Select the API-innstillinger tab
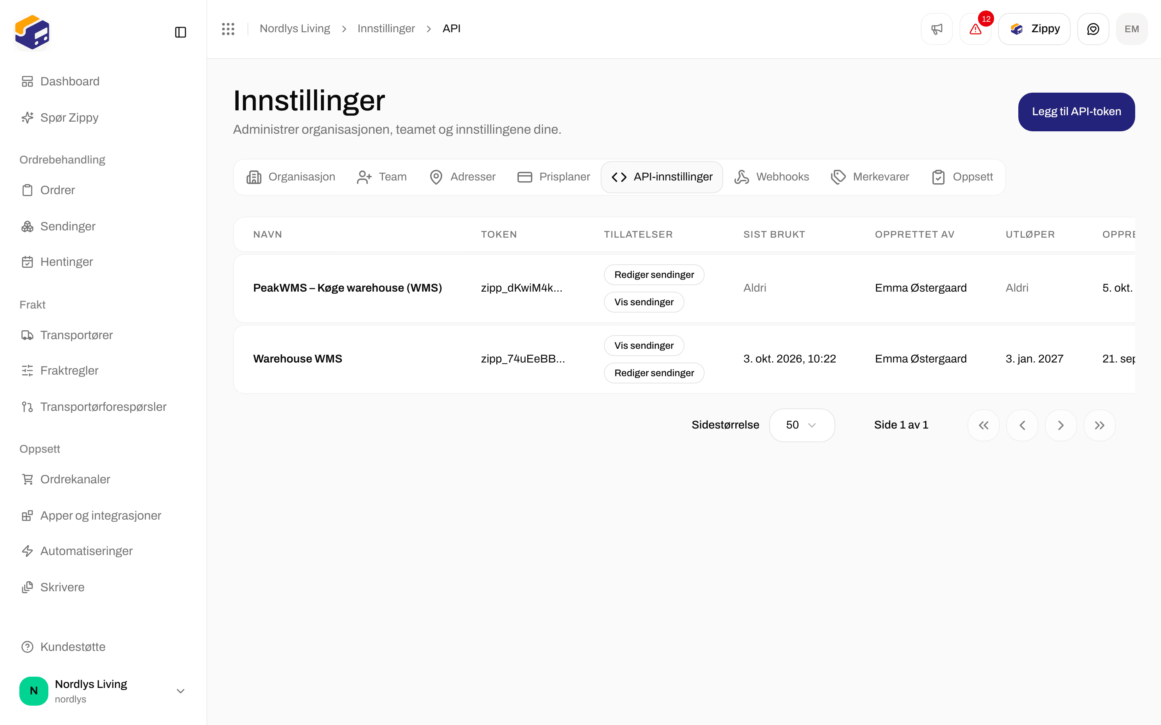1161x725 pixels. click(662, 177)
